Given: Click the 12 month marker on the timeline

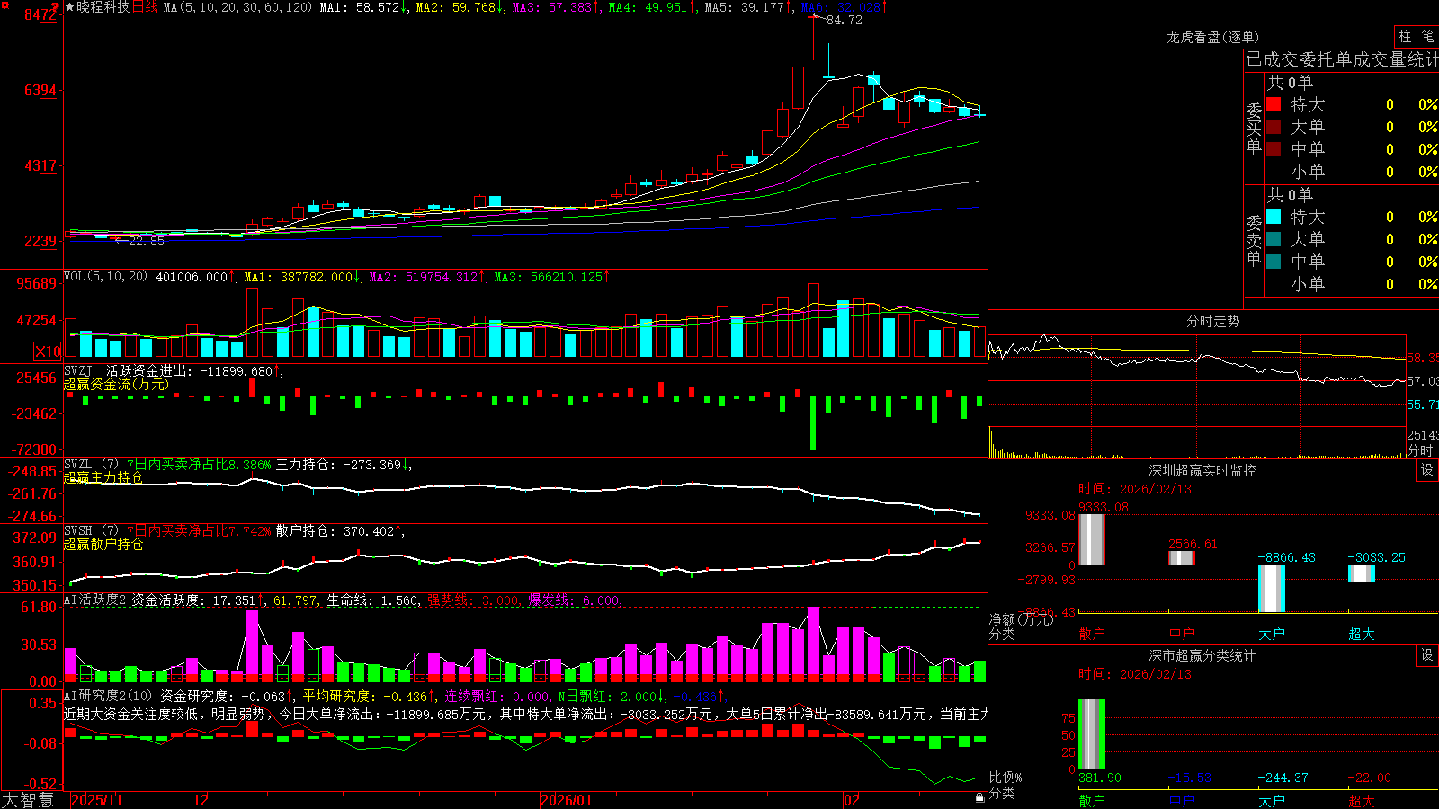Looking at the screenshot, I should (201, 800).
